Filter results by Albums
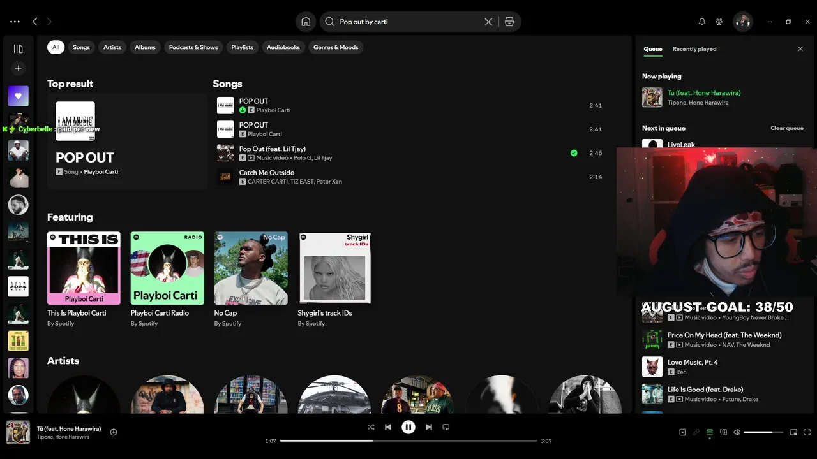This screenshot has width=817, height=459. coord(145,47)
